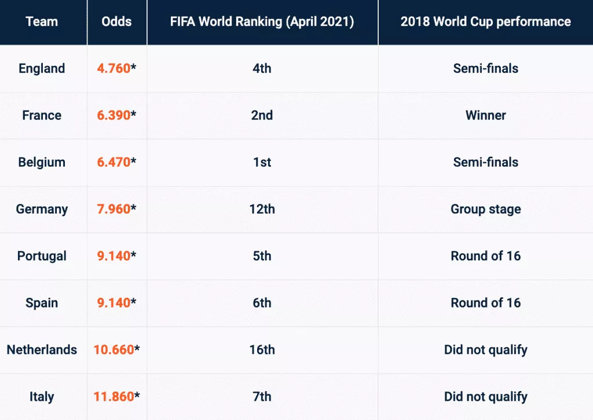Screen dimensions: 593x420
Task: Select Germany's Group stage performance cell
Action: (485, 209)
